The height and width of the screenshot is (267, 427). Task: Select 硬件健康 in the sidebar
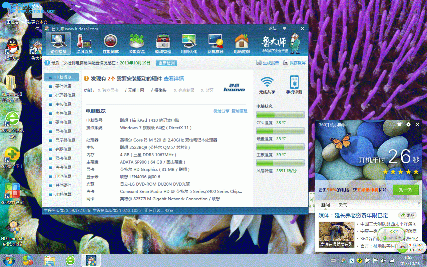tap(62, 86)
